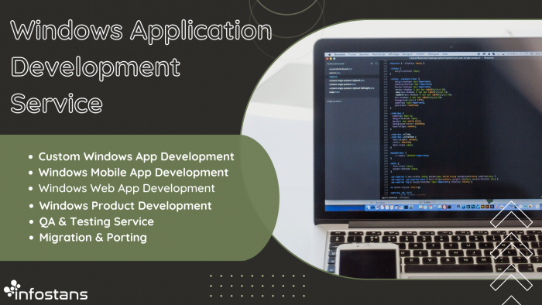Click the smartphone lying on the laptop
This screenshot has width=542, height=305.
(367, 260)
